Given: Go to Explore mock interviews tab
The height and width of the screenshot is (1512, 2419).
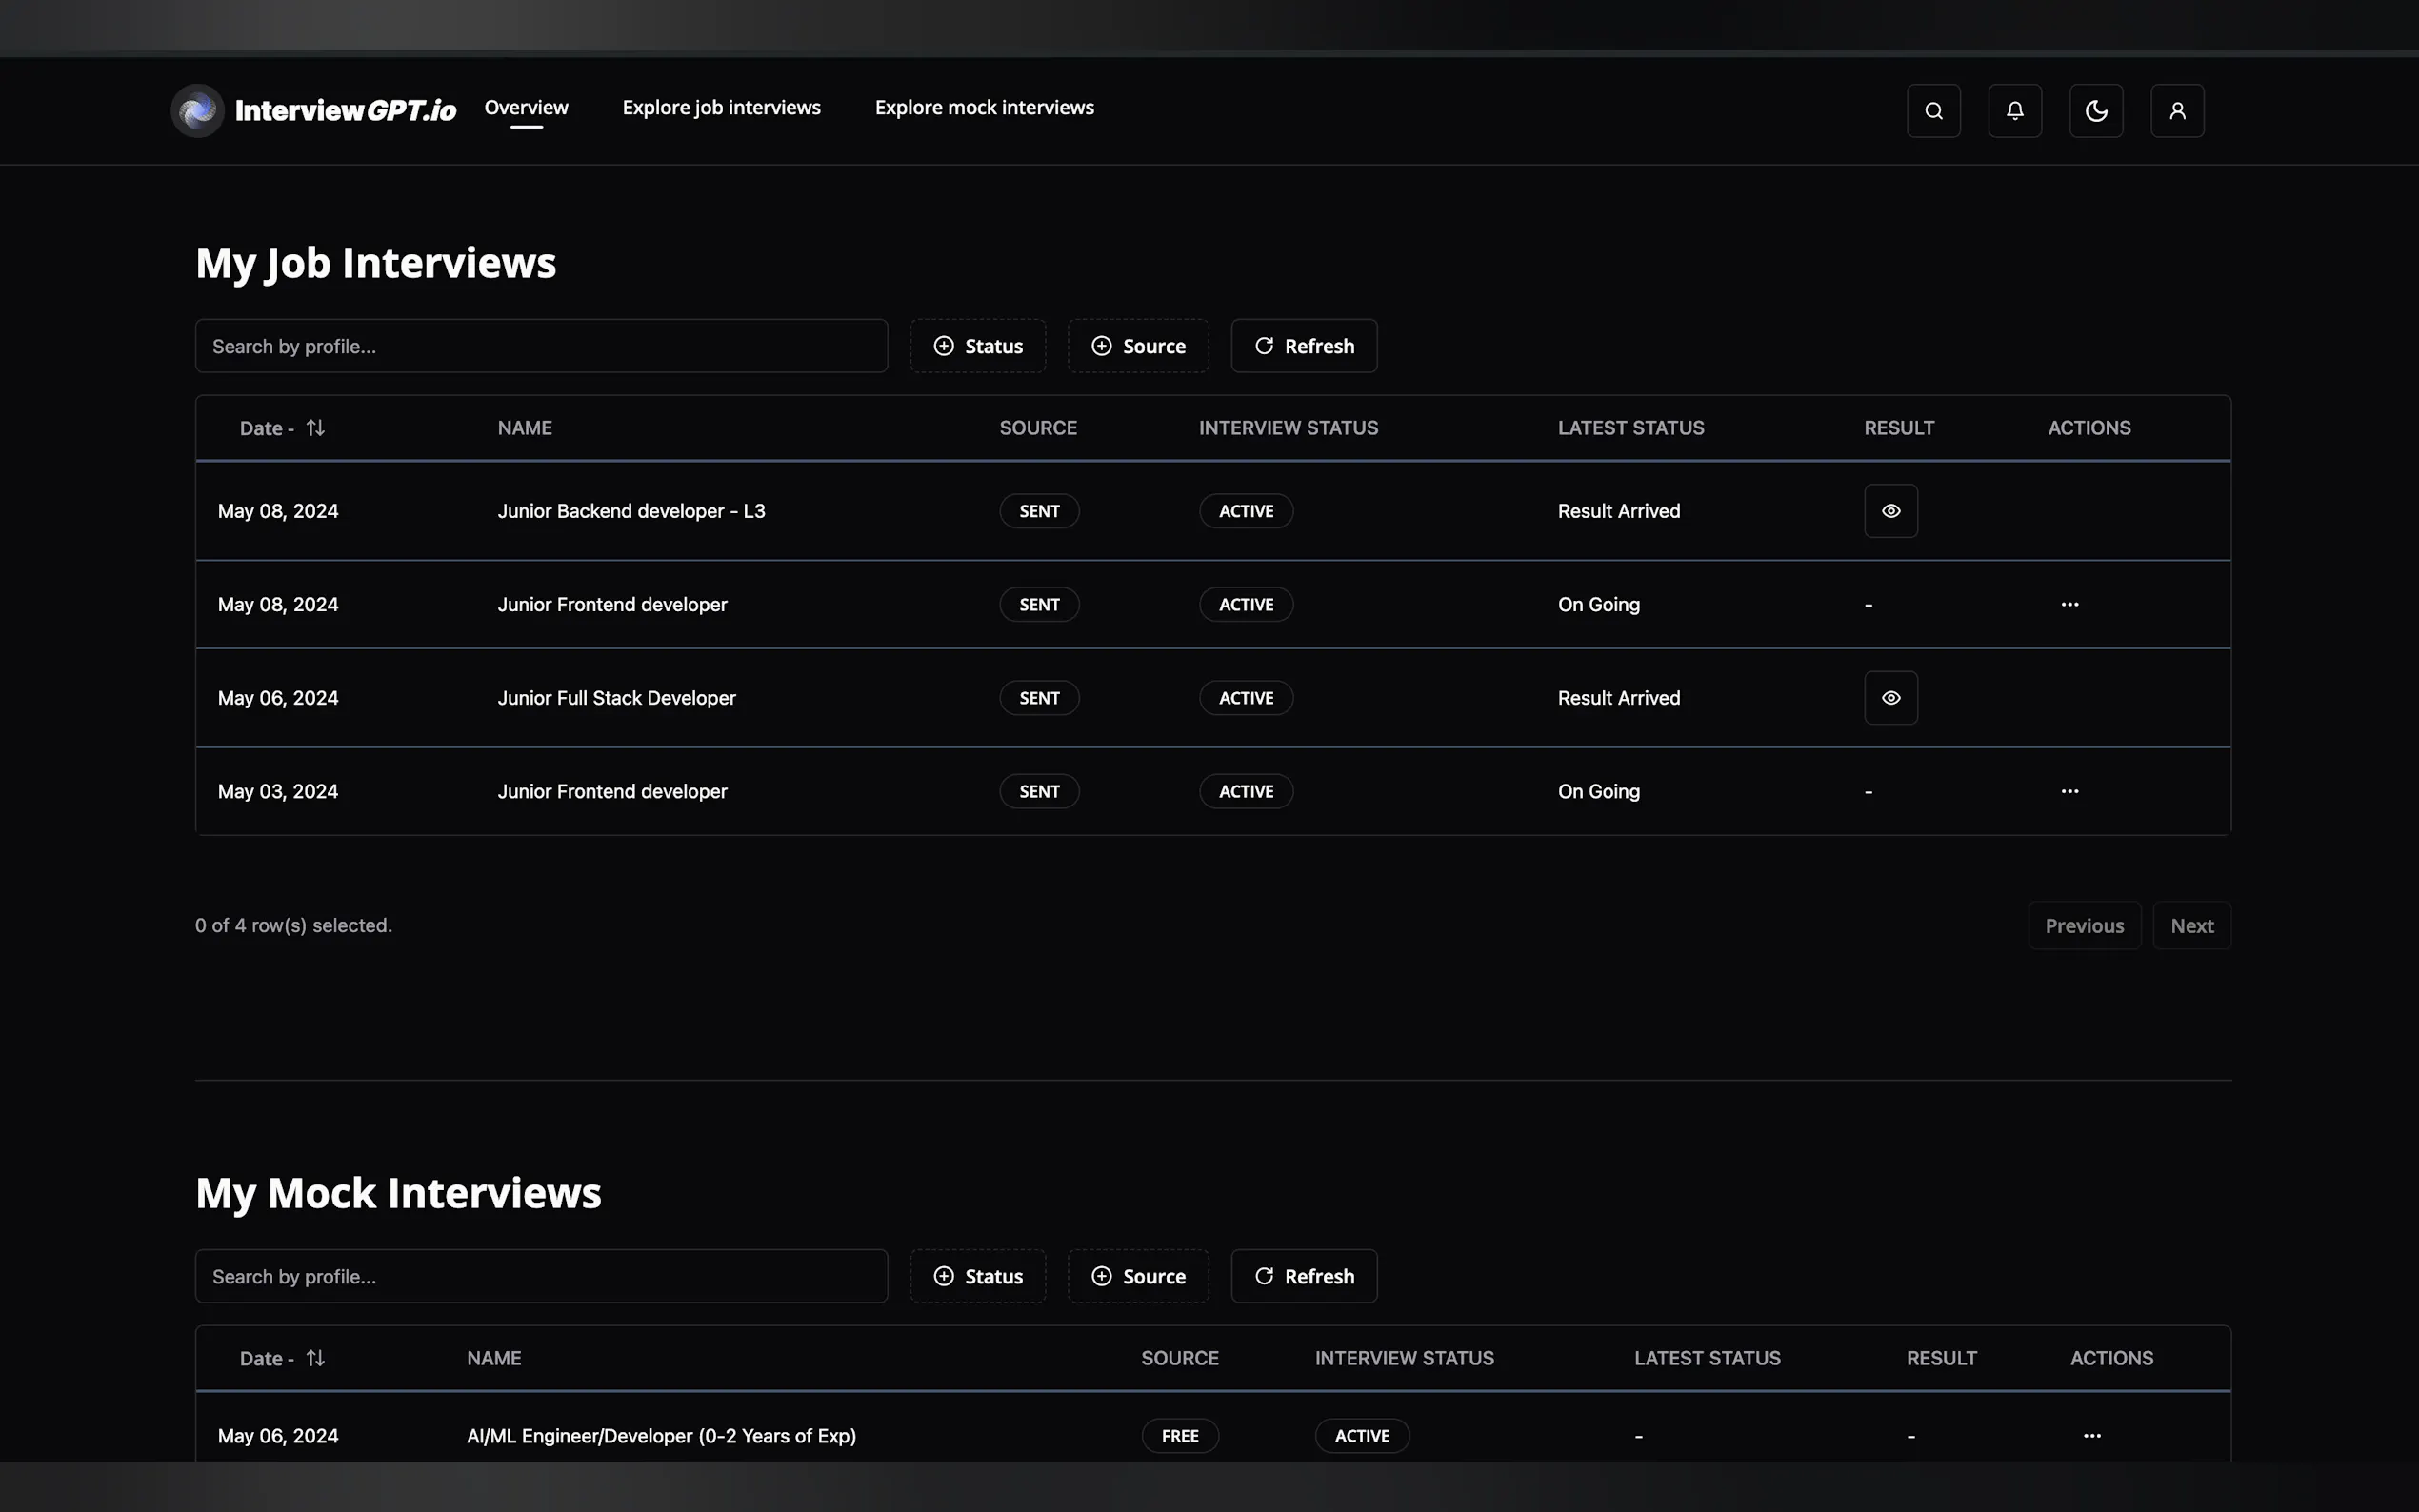Looking at the screenshot, I should coord(984,108).
